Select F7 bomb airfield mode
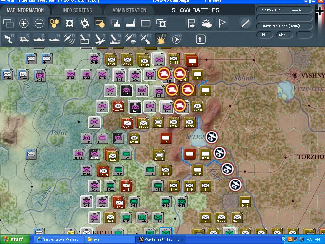The height and width of the screenshot is (244, 325). tap(100, 39)
